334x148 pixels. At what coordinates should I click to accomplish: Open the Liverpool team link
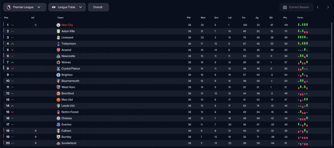tap(67, 38)
